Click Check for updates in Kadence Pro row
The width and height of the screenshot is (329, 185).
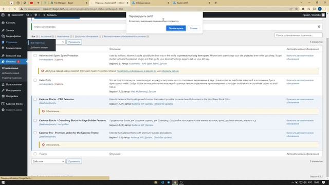pyautogui.click(x=162, y=137)
